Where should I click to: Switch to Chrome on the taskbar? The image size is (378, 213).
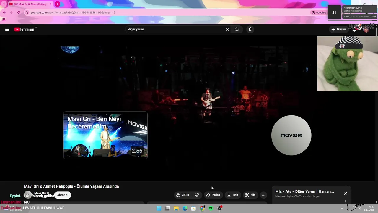pyautogui.click(x=202, y=208)
